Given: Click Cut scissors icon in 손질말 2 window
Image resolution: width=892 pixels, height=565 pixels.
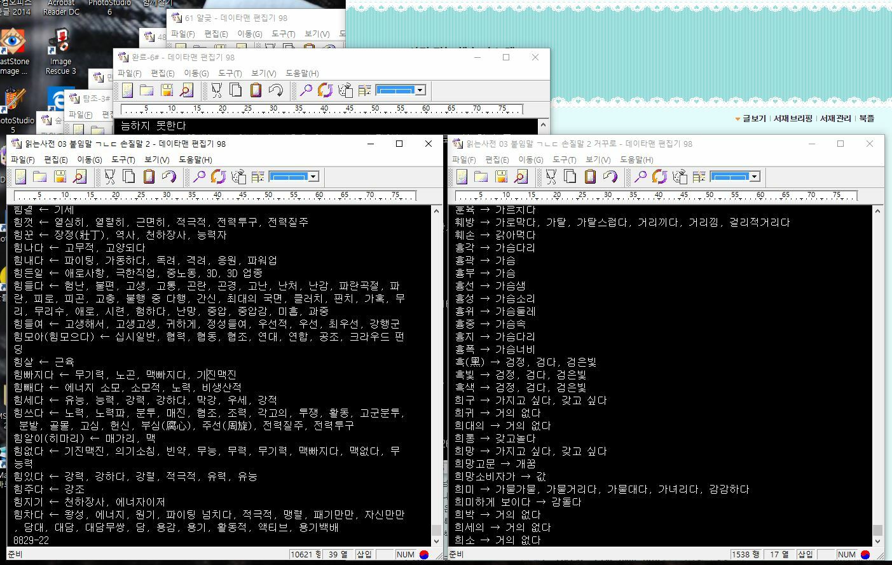Looking at the screenshot, I should tap(110, 177).
